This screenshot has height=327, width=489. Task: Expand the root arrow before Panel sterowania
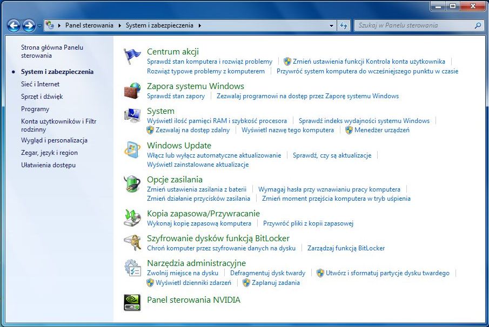pos(59,25)
